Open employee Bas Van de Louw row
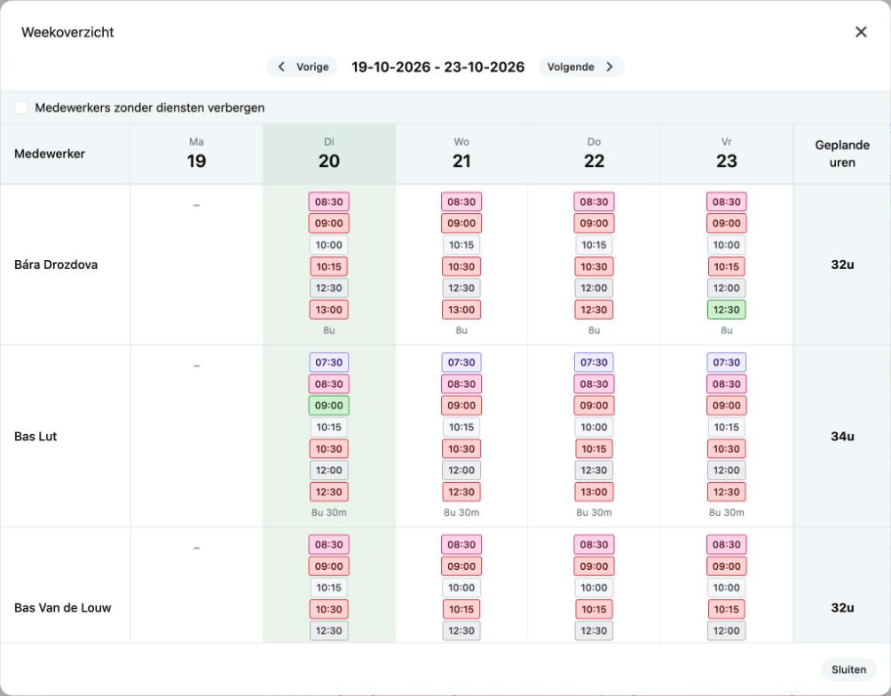The height and width of the screenshot is (696, 891). tap(62, 607)
